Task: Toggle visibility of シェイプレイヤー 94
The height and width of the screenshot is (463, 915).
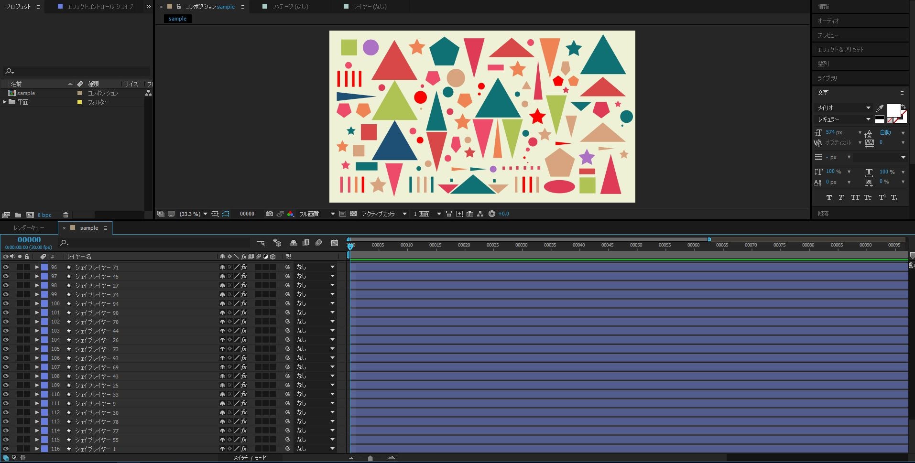Action: [6, 303]
